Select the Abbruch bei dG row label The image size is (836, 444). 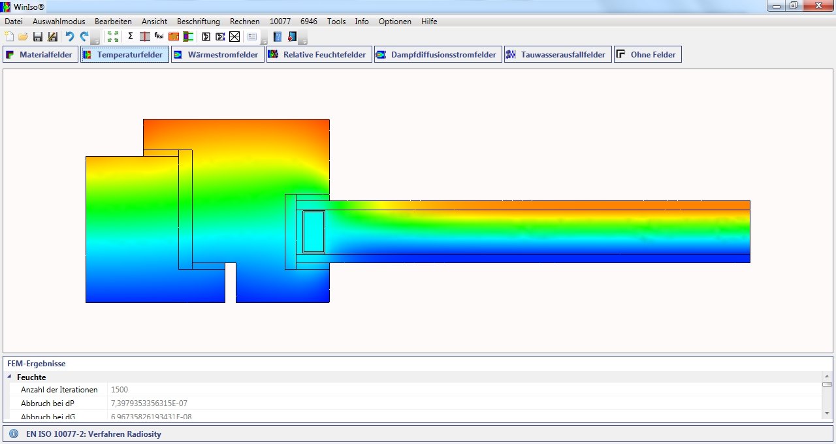[48, 417]
